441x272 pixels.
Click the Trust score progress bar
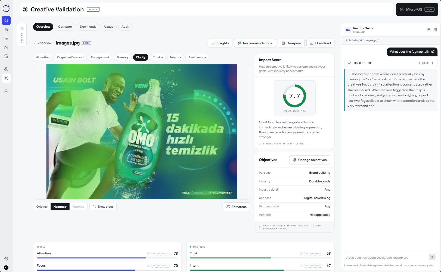260,258
